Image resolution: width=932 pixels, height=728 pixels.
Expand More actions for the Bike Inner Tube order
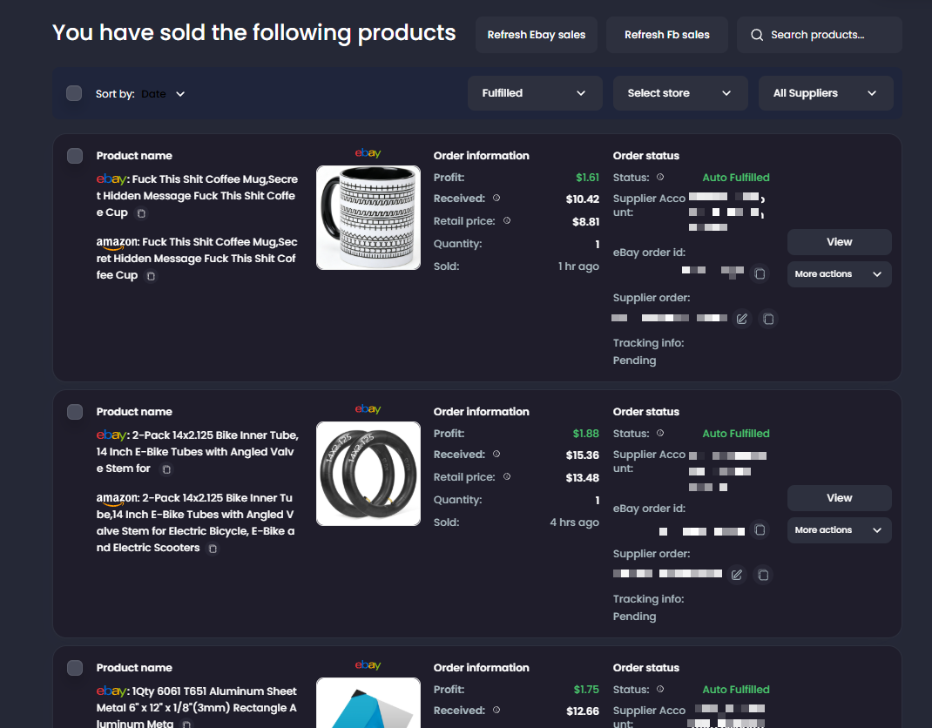[840, 530]
